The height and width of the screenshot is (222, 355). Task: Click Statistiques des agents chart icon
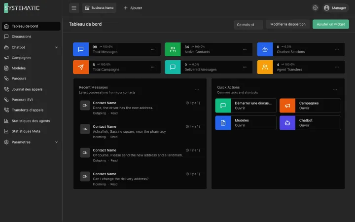click(6, 121)
